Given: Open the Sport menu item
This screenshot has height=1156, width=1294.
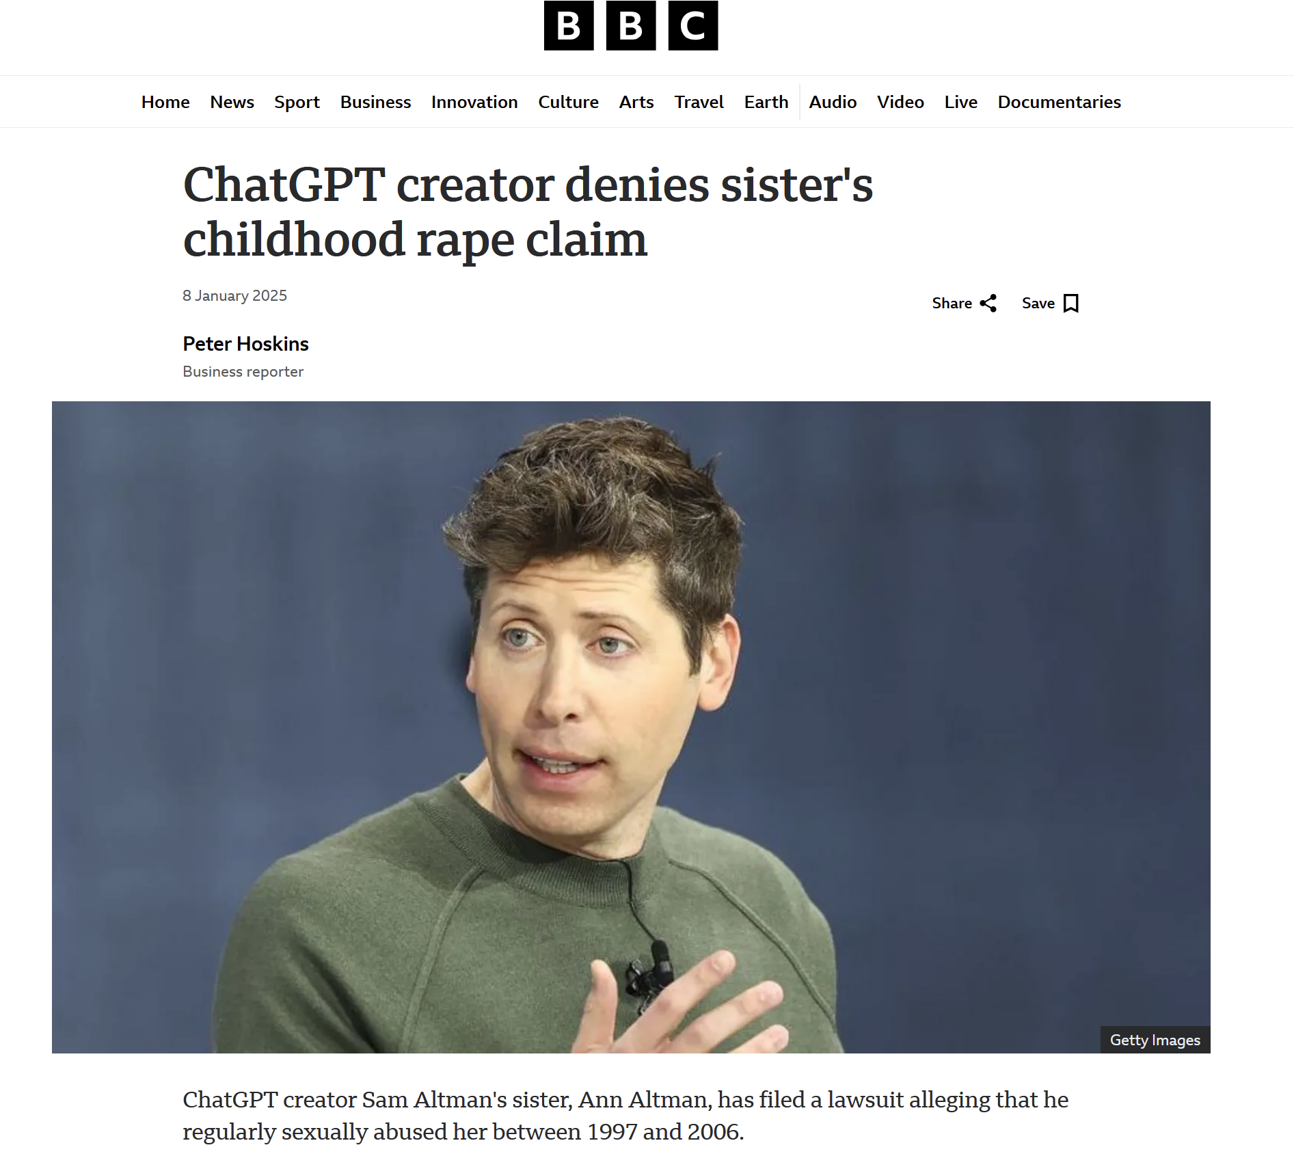Looking at the screenshot, I should click(x=297, y=102).
